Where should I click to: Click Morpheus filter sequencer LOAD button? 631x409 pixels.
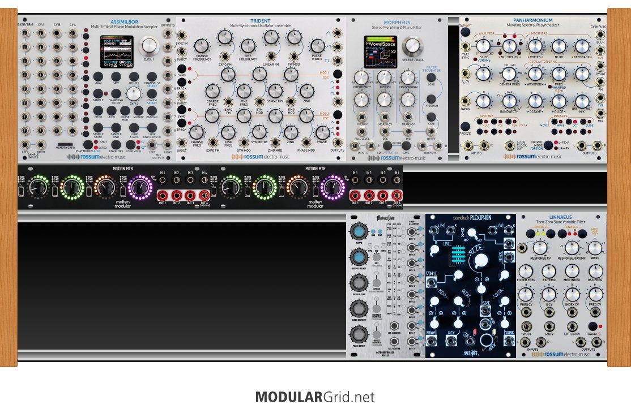click(431, 78)
